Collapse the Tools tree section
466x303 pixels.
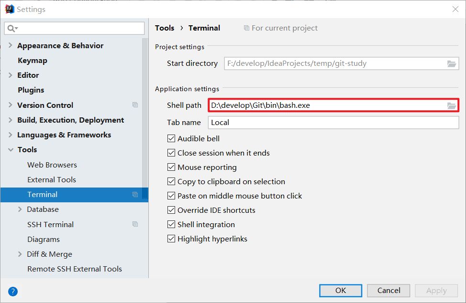[11, 150]
